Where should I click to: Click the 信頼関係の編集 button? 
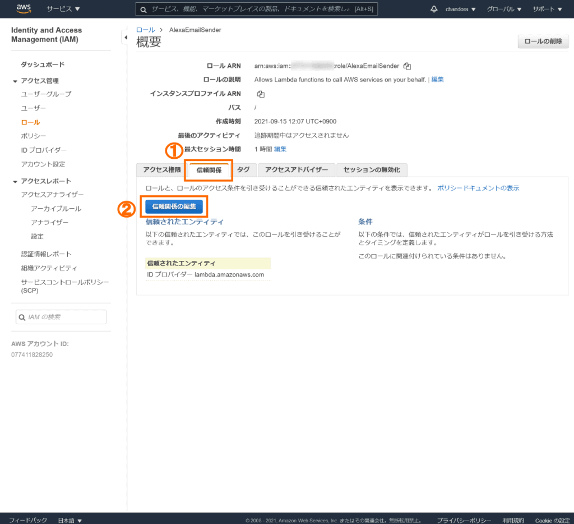pos(174,206)
